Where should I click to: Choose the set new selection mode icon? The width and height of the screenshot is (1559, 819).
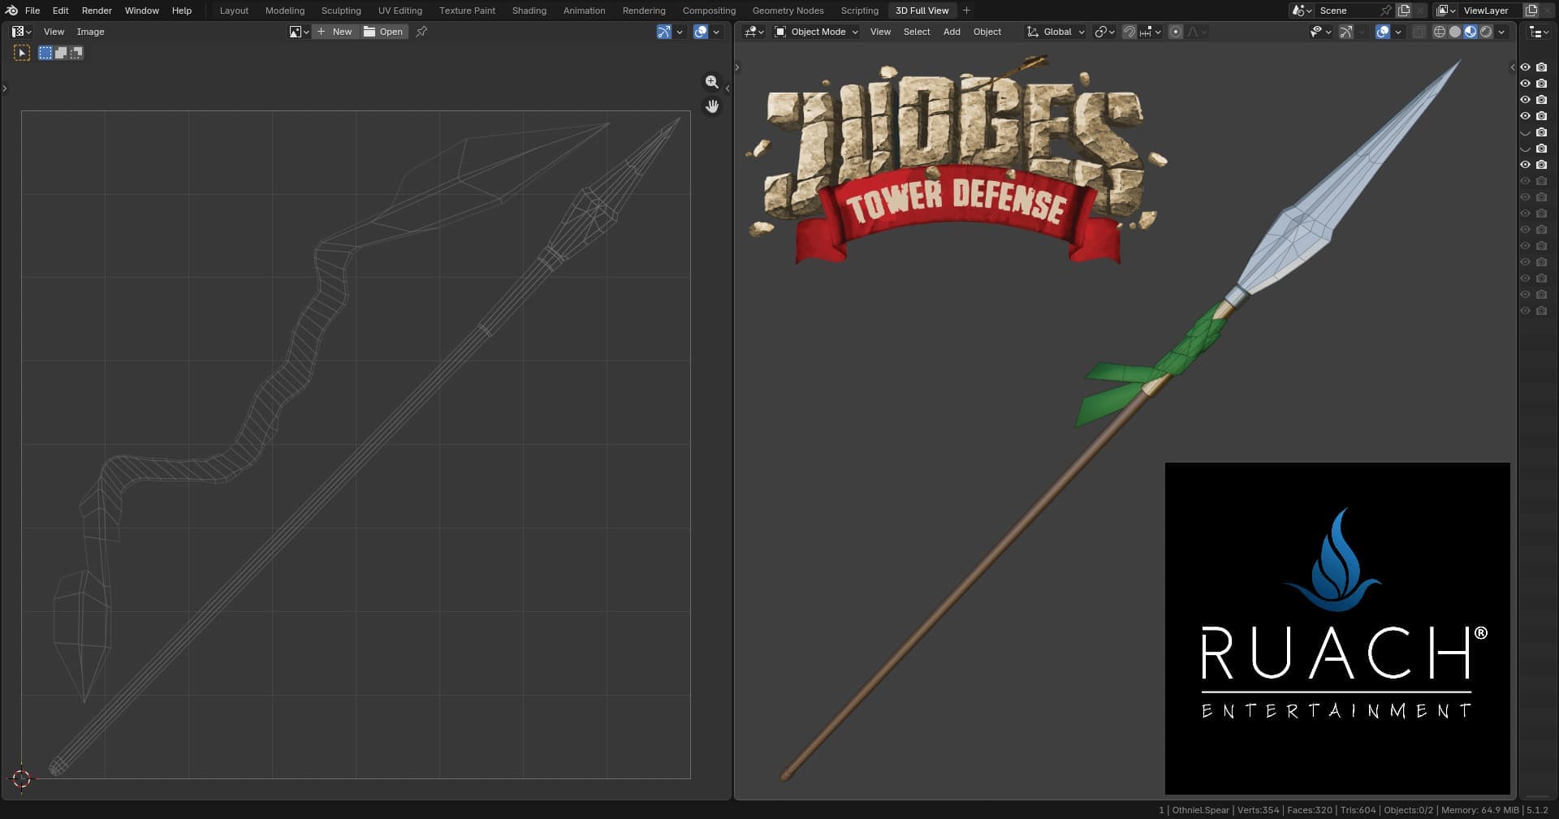click(45, 53)
